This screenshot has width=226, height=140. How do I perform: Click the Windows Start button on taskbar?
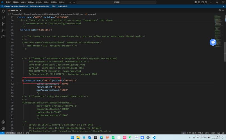pos(72,137)
